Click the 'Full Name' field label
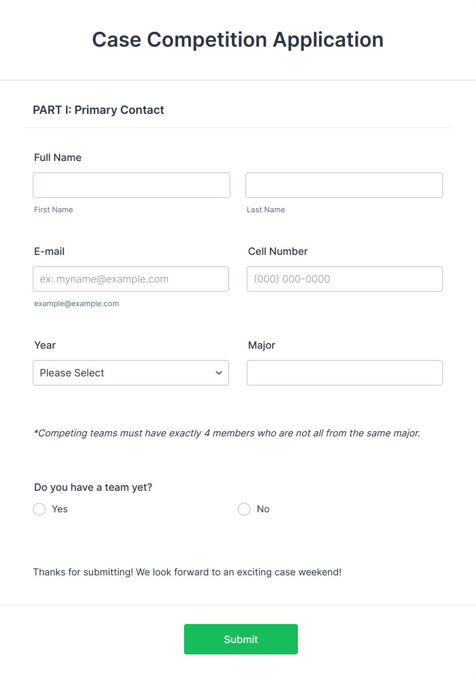The image size is (476, 680). click(58, 157)
